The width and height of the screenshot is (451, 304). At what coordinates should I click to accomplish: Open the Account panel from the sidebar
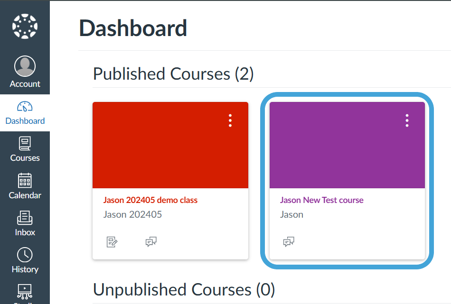tap(25, 71)
